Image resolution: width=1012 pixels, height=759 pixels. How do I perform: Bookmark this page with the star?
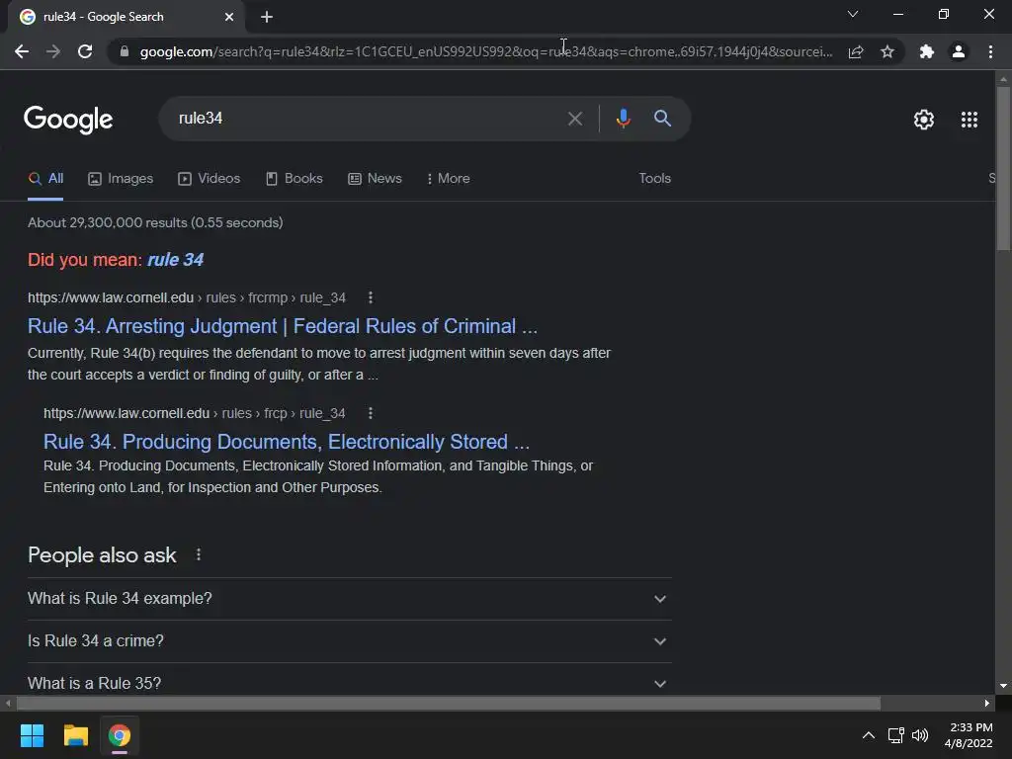[x=887, y=51]
